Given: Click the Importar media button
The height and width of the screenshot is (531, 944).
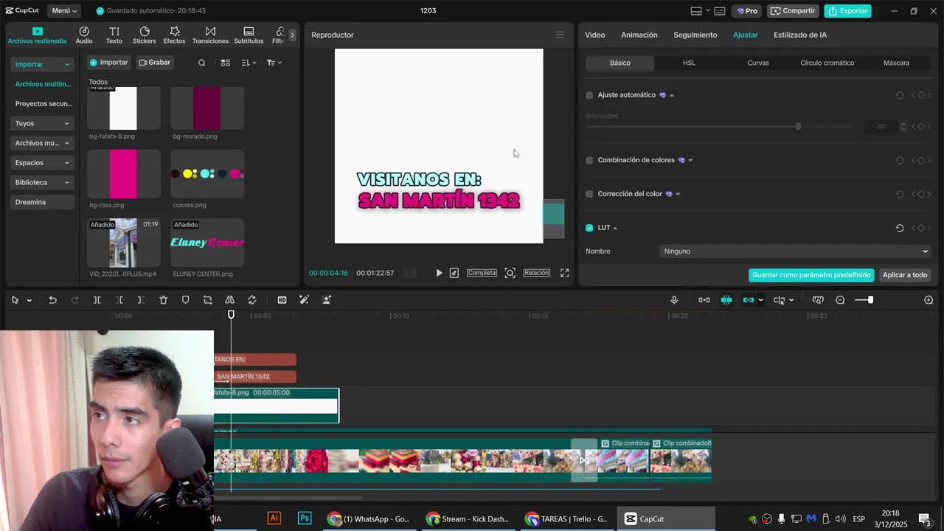Looking at the screenshot, I should click(109, 63).
